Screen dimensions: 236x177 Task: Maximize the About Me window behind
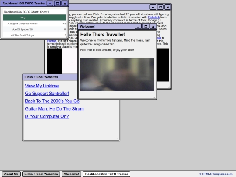tap(160, 7)
